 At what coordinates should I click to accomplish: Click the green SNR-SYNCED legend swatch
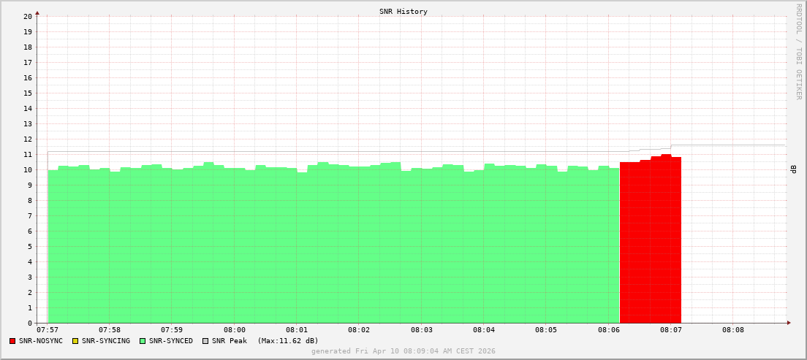[143, 341]
